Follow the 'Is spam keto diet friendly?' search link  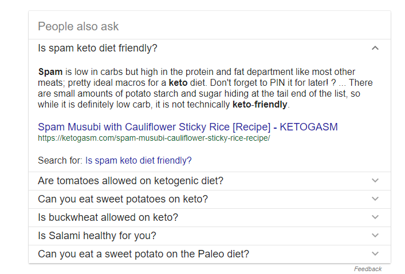[x=139, y=161]
